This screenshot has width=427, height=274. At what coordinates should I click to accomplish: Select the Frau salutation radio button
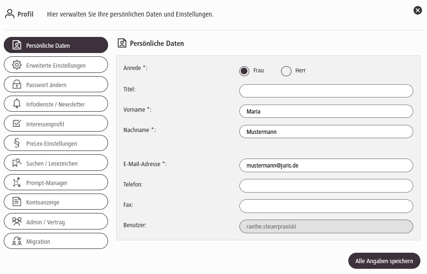[x=244, y=71]
